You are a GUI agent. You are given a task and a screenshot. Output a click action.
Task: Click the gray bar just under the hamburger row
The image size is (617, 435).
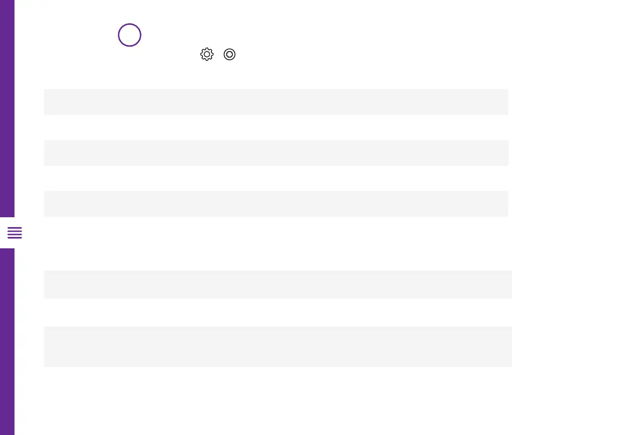(x=277, y=284)
